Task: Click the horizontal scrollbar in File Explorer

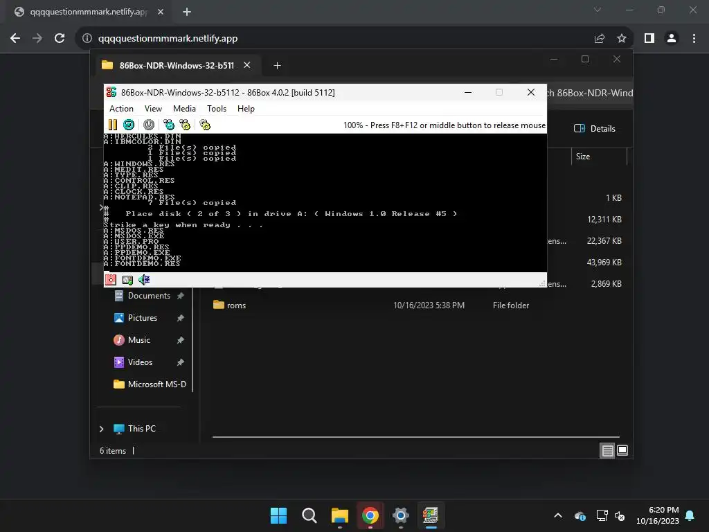Action: tap(416, 438)
